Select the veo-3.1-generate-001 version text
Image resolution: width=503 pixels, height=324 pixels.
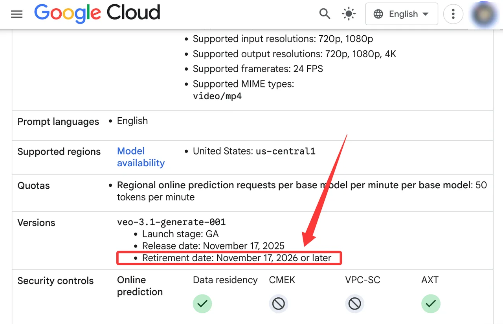(171, 222)
